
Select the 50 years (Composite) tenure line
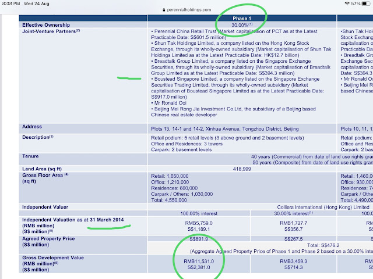click(x=312, y=163)
